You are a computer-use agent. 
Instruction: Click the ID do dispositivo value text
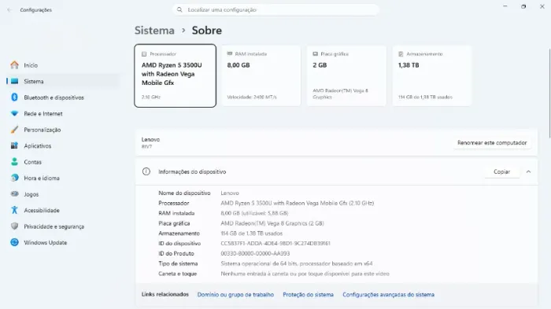275,243
